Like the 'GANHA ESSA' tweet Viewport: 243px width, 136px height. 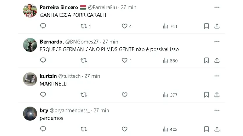pos(124,26)
